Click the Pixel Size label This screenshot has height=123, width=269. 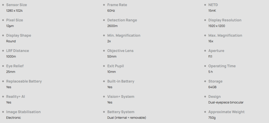click(x=14, y=20)
